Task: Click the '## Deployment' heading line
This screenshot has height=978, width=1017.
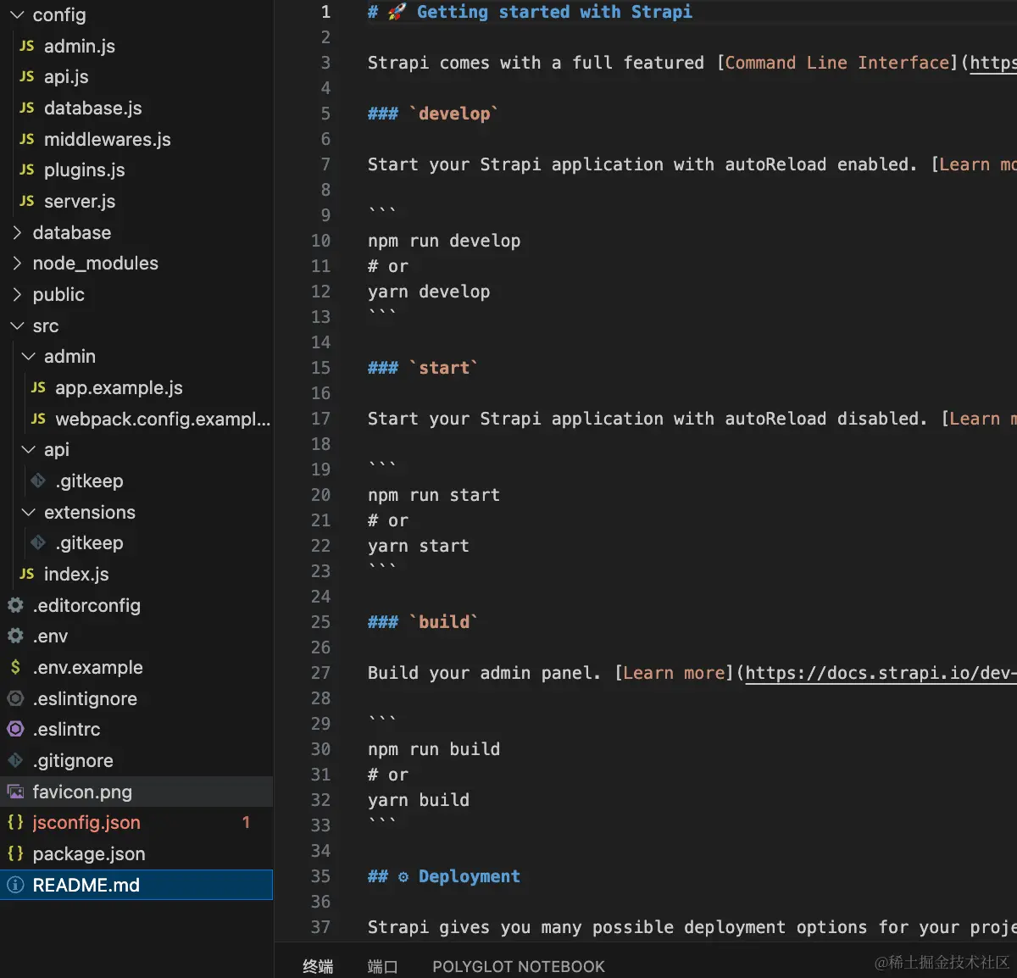Action: [444, 876]
